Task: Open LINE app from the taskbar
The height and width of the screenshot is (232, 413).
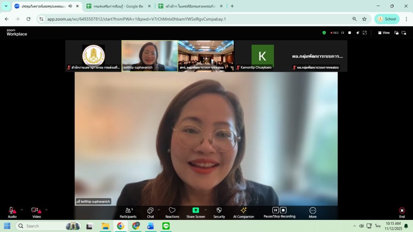Action: (166, 226)
